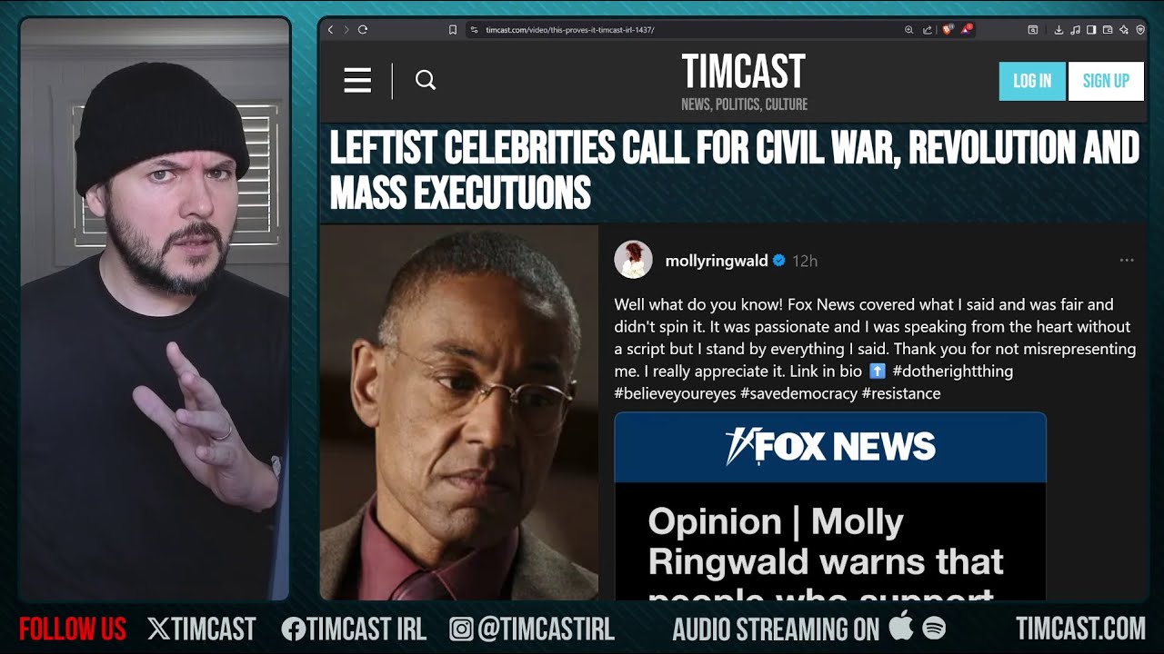Open Brave Rewards icon

pyautogui.click(x=966, y=29)
